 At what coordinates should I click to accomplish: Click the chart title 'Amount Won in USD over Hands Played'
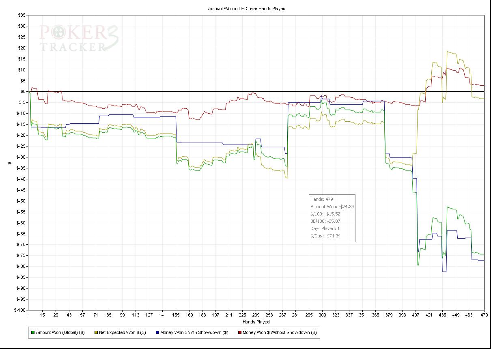point(247,9)
